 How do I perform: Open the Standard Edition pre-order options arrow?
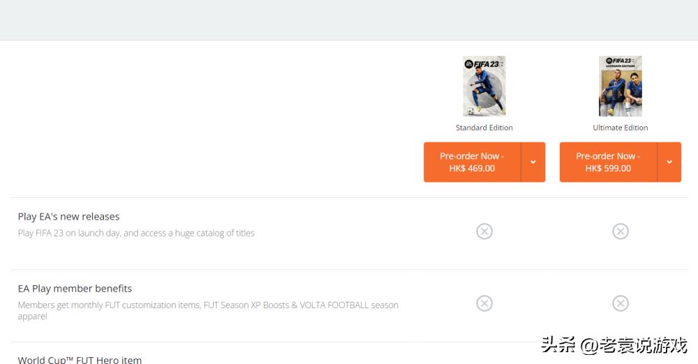(533, 162)
